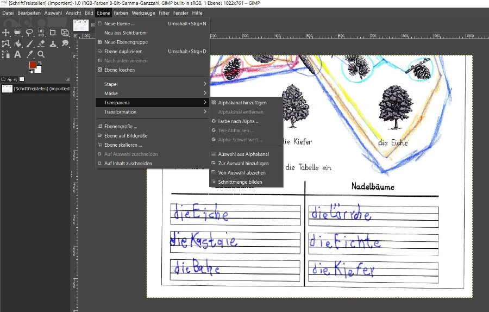Select the Text tool

pos(17,54)
